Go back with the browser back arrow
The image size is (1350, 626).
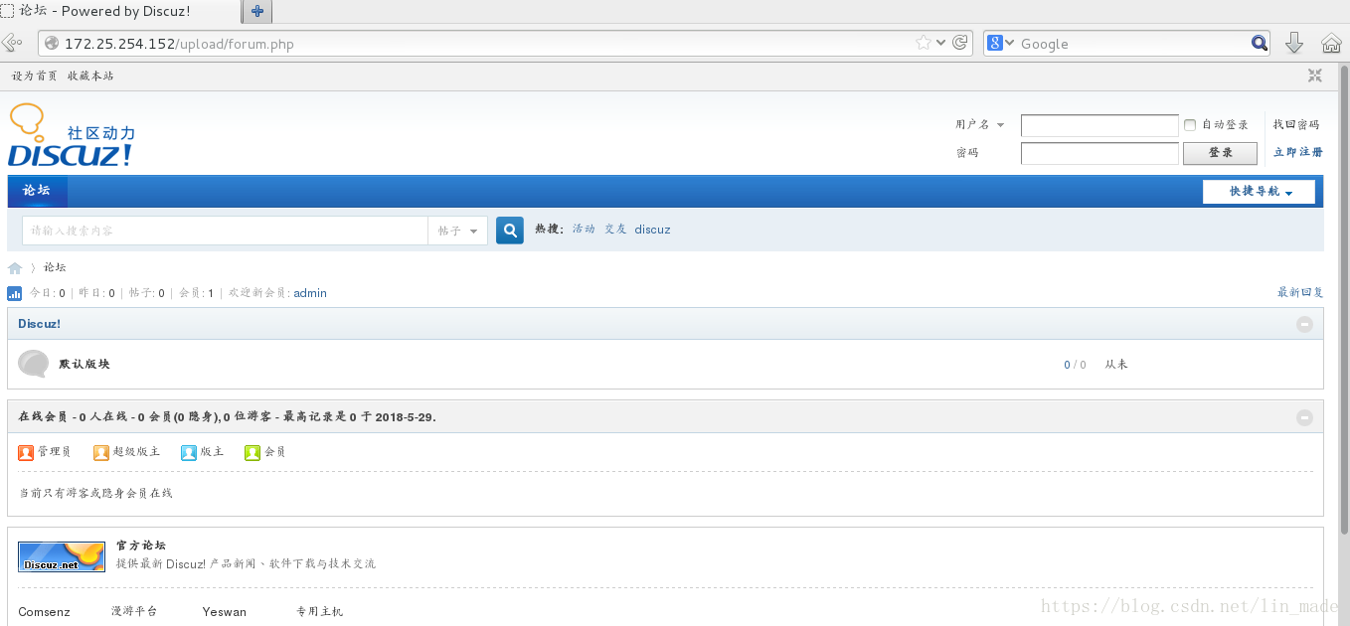click(x=11, y=43)
